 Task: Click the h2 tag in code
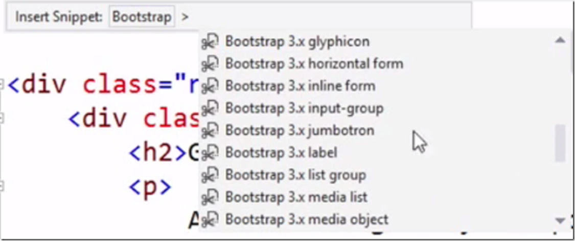click(158, 154)
